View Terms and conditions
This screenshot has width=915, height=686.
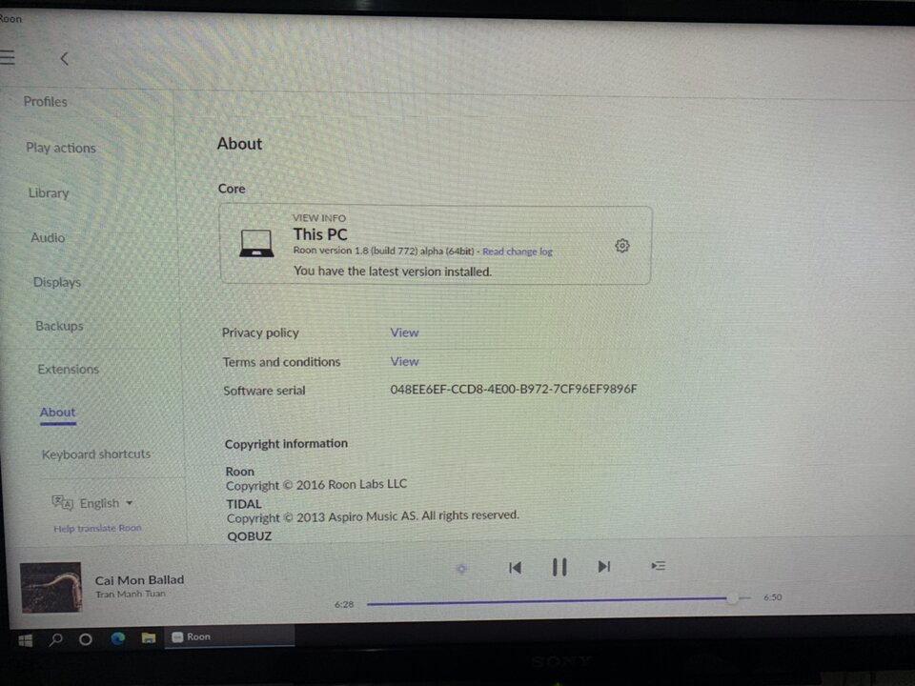pyautogui.click(x=404, y=362)
